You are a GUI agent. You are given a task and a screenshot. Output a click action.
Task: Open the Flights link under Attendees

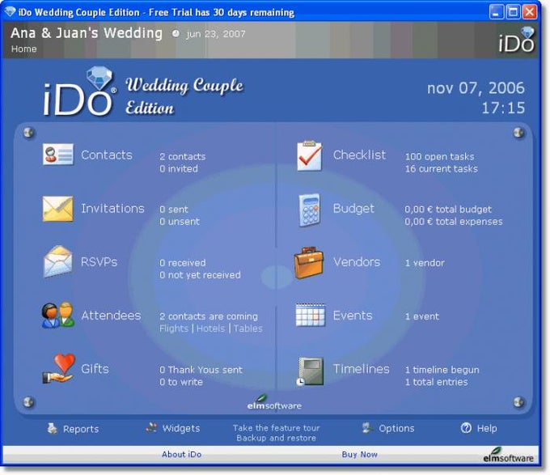[x=174, y=329]
